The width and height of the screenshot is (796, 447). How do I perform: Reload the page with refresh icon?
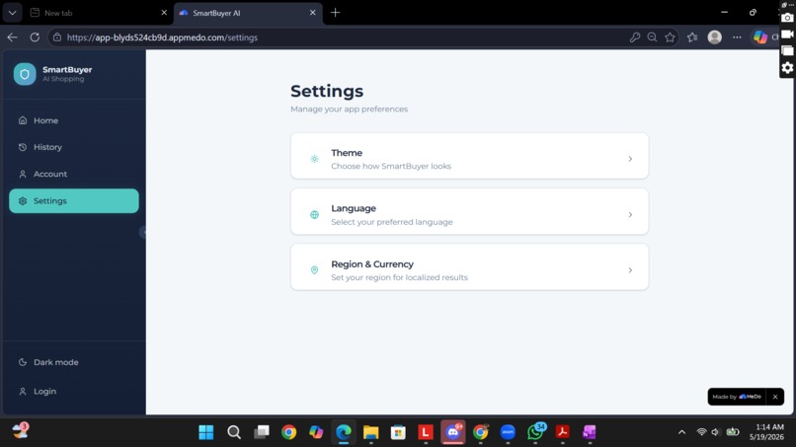(35, 37)
